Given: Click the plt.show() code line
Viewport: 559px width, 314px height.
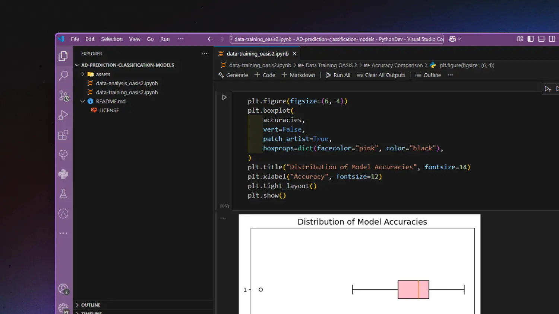Looking at the screenshot, I should (267, 195).
